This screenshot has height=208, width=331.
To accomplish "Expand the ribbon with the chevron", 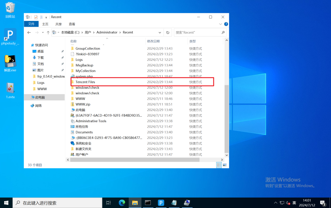I will [x=221, y=24].
